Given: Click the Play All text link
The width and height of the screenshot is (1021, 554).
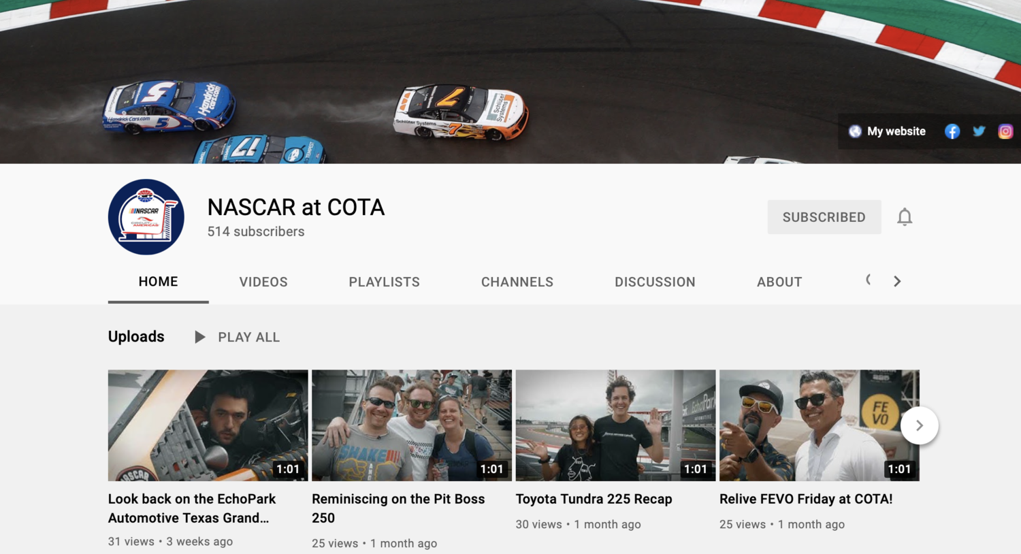Looking at the screenshot, I should coord(248,337).
